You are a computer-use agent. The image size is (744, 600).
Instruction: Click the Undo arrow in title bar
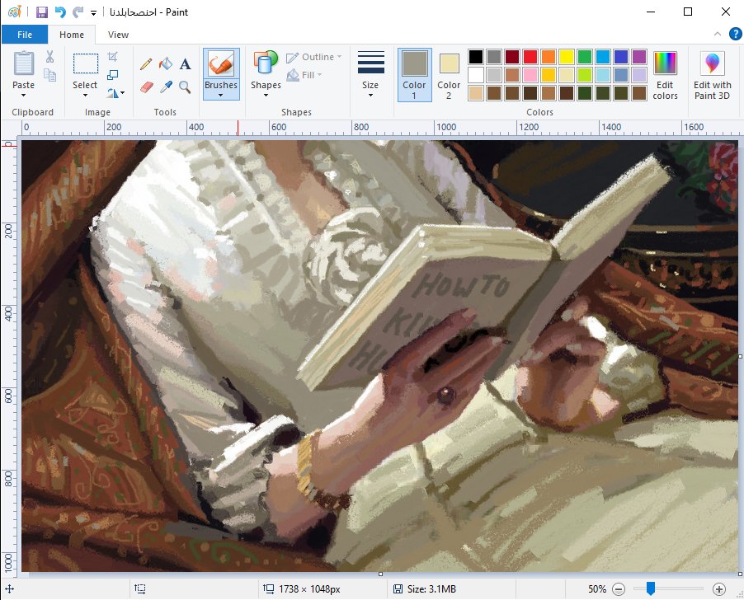60,12
